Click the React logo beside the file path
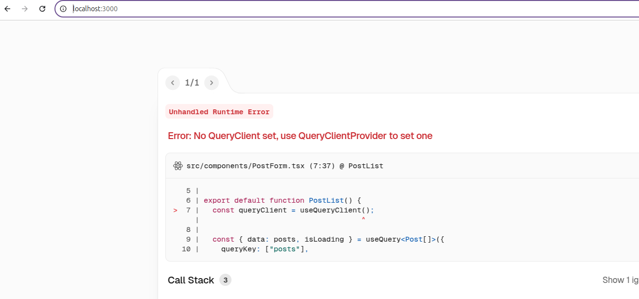 pos(178,166)
